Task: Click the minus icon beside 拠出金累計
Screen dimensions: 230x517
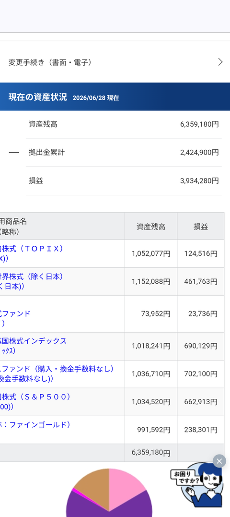Action: click(14, 153)
